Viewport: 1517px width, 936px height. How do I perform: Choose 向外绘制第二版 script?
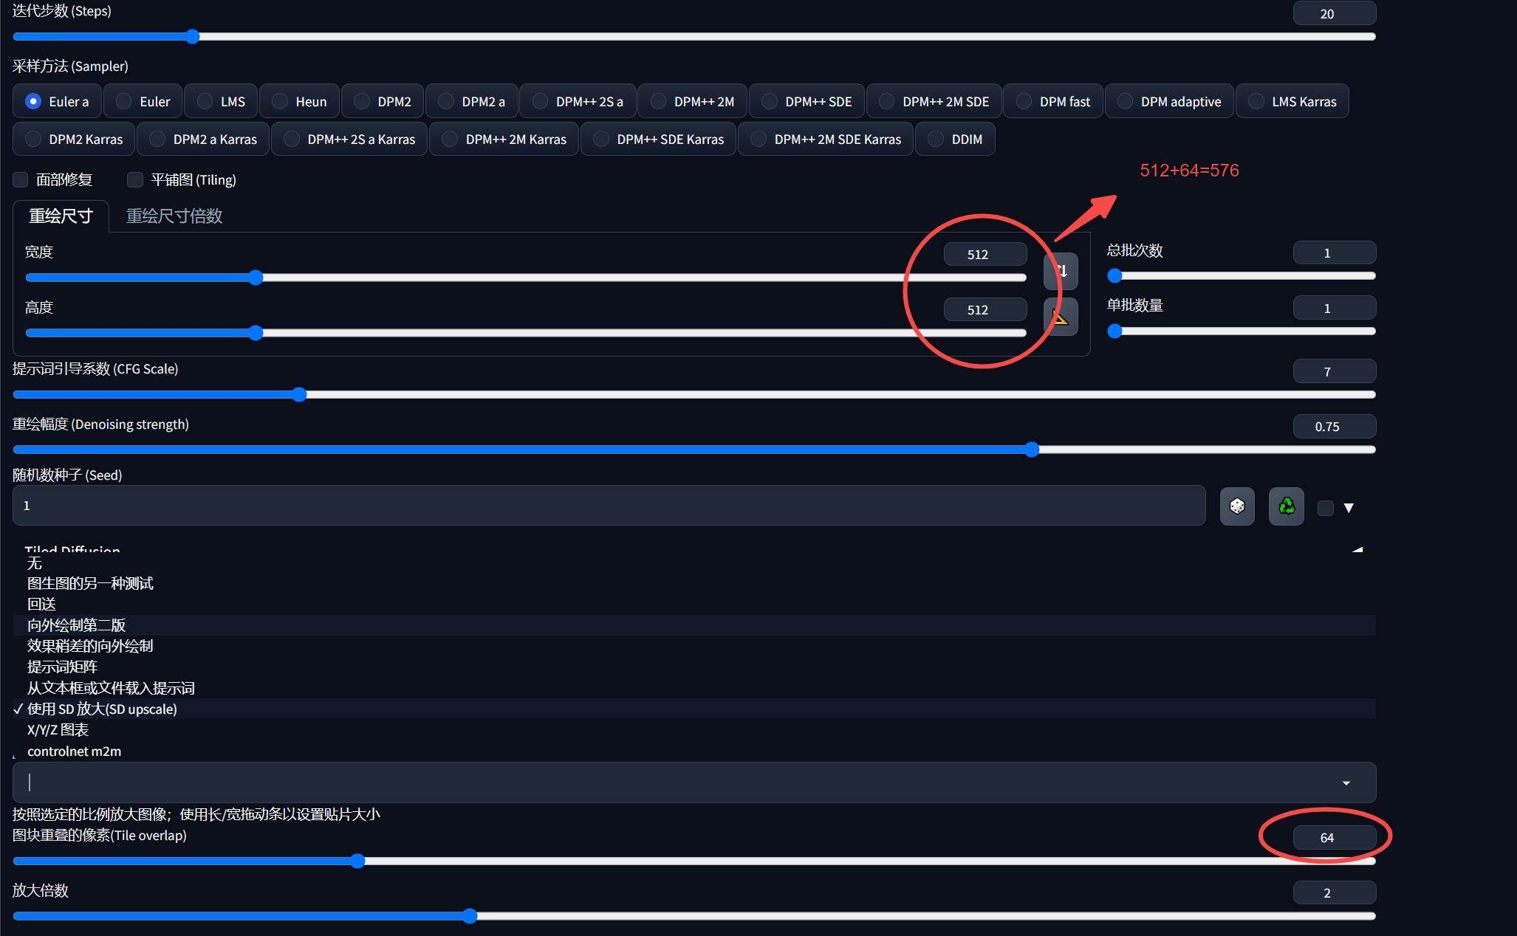[x=694, y=625]
